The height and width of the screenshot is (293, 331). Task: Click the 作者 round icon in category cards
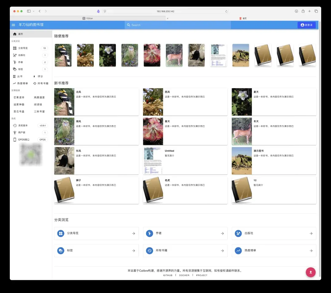click(x=150, y=233)
